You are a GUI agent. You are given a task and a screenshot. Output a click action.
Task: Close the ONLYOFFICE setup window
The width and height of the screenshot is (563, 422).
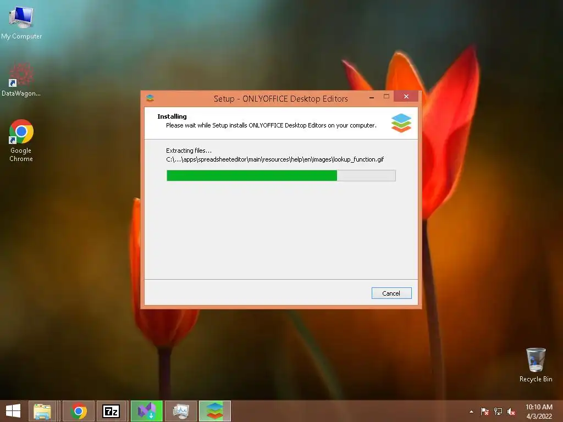[406, 96]
